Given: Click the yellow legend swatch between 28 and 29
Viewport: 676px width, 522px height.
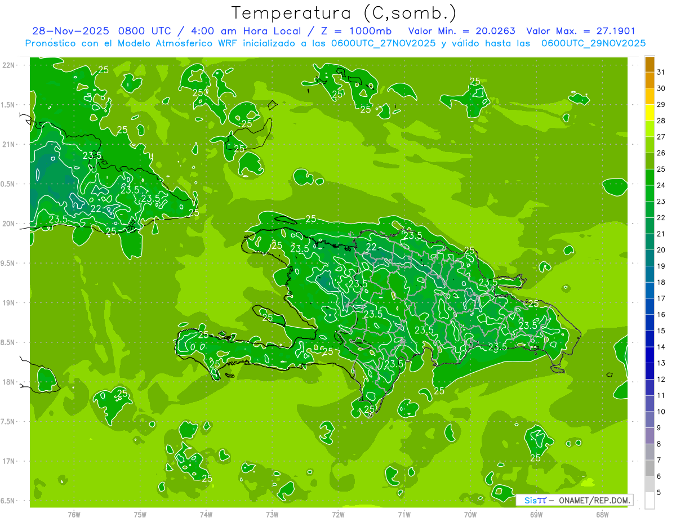Looking at the screenshot, I should (650, 113).
